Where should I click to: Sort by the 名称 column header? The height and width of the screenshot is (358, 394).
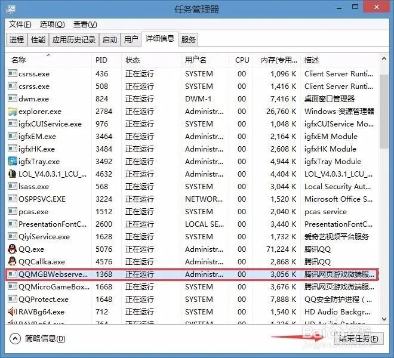click(48, 60)
